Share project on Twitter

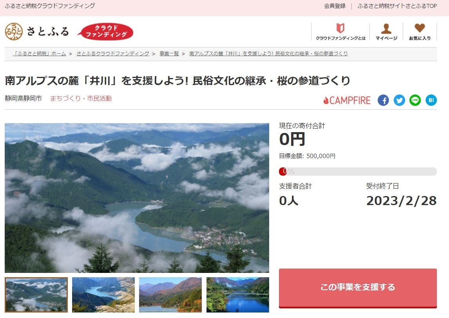399,100
